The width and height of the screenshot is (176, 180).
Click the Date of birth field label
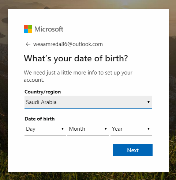40,119
